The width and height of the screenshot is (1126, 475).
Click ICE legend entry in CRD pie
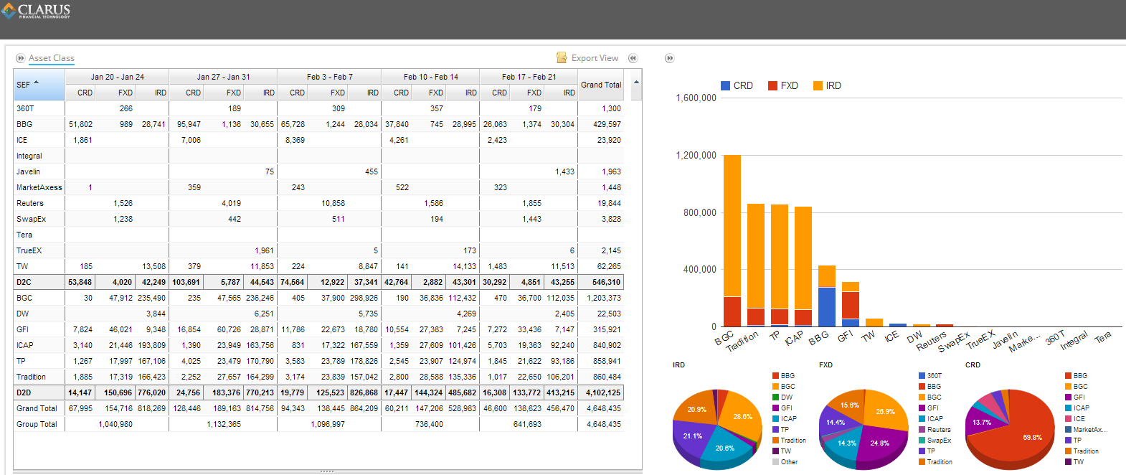[x=1075, y=419]
